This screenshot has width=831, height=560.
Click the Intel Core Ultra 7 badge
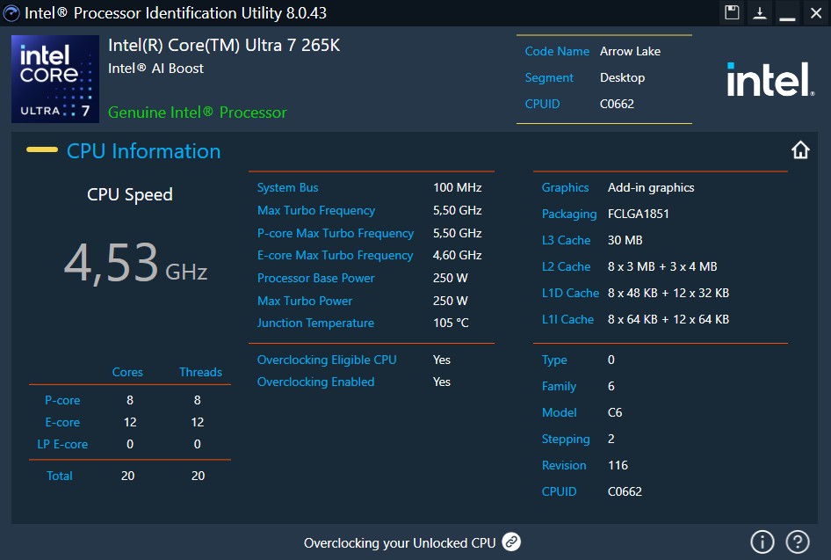(55, 79)
